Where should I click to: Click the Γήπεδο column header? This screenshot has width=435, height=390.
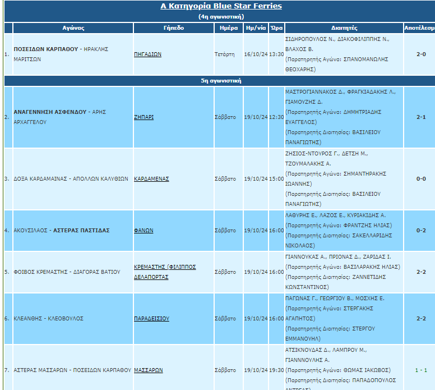click(174, 28)
